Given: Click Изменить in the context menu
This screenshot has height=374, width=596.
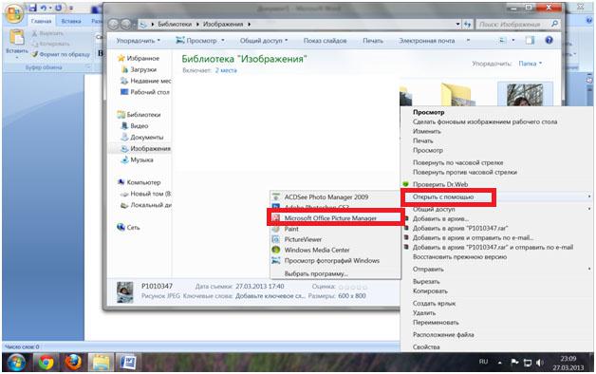Looking at the screenshot, I should click(427, 131).
